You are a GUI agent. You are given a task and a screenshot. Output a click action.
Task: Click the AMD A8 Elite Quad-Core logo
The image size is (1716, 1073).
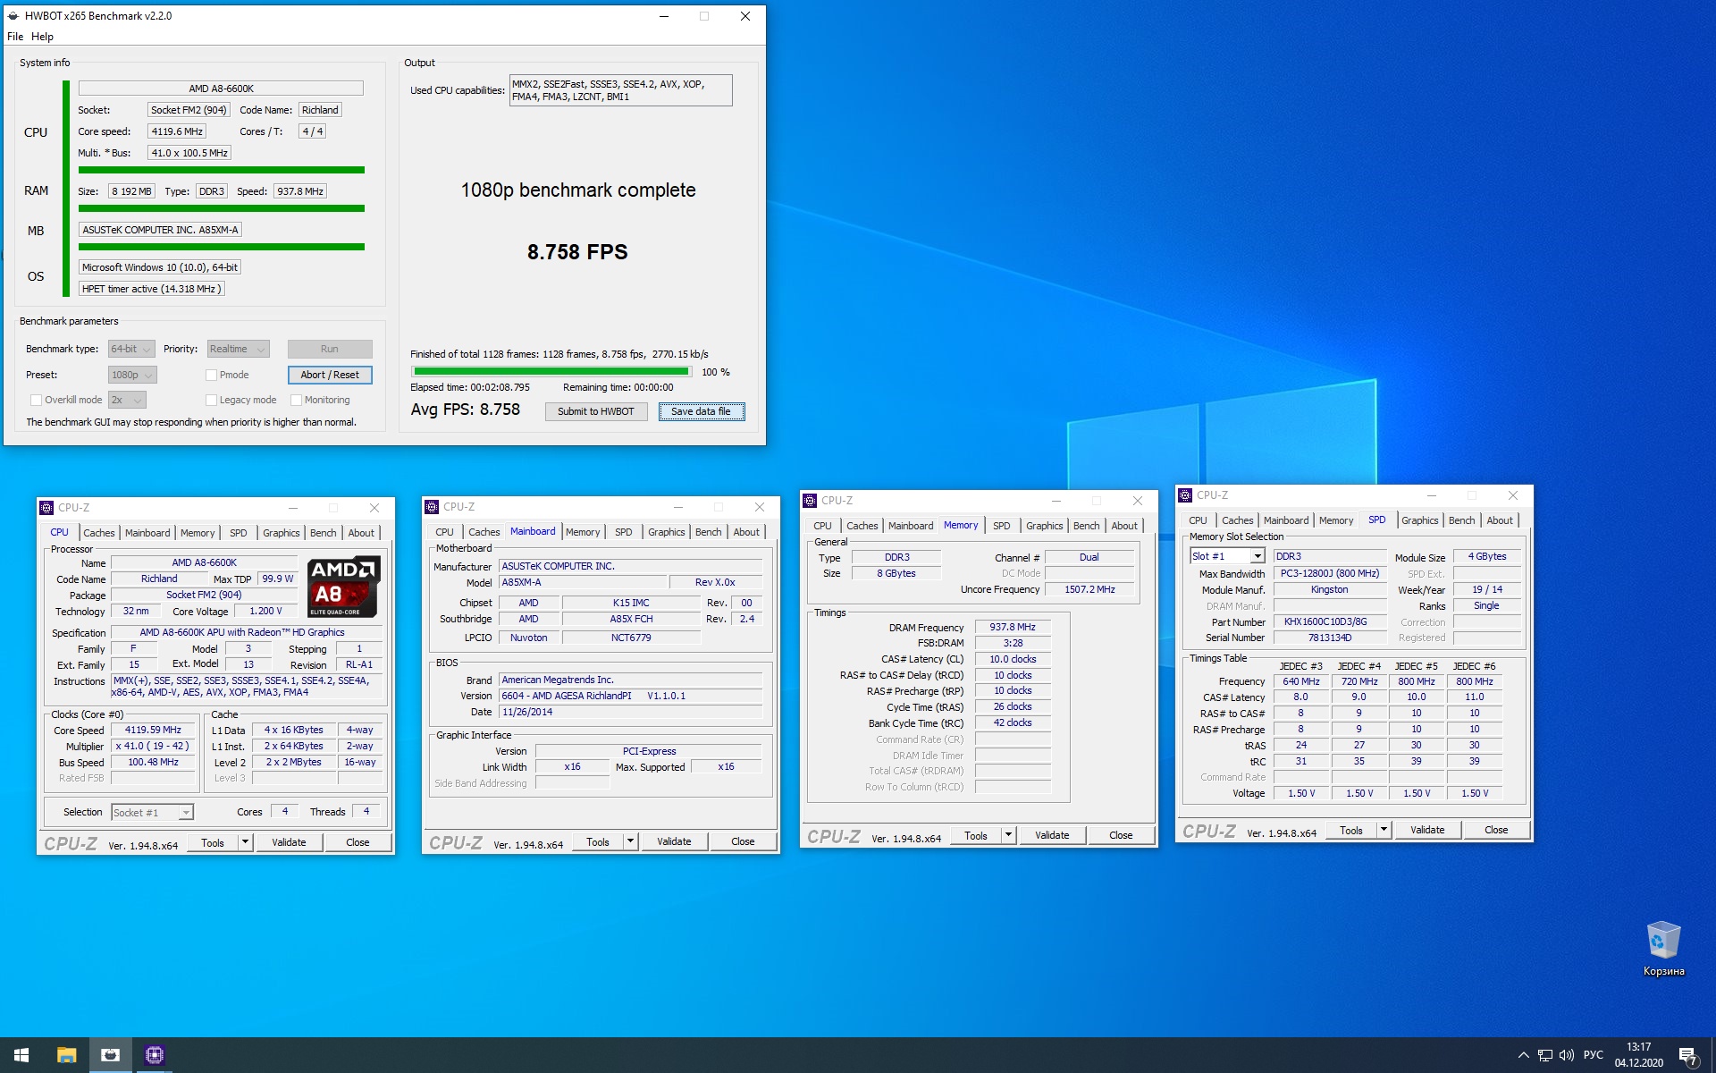pyautogui.click(x=344, y=587)
